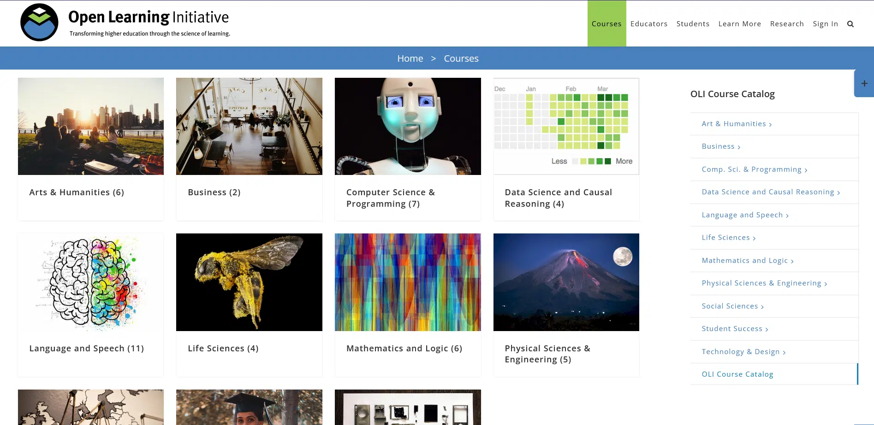
Task: Click the Arts & Humanities (6) title
Action: click(77, 192)
